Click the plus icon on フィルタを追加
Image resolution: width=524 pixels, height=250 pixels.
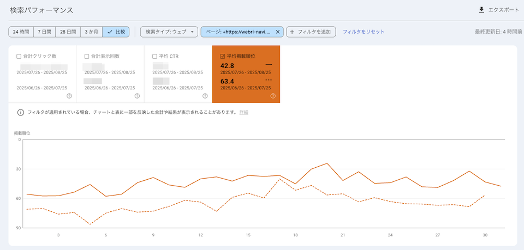(292, 32)
